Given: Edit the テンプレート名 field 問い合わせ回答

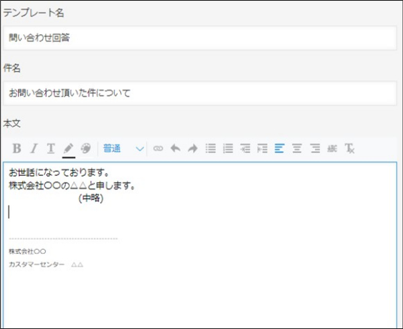Looking at the screenshot, I should click(199, 38).
